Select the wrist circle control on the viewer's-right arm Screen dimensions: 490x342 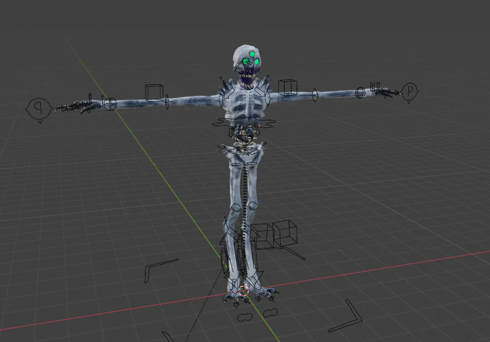point(360,92)
